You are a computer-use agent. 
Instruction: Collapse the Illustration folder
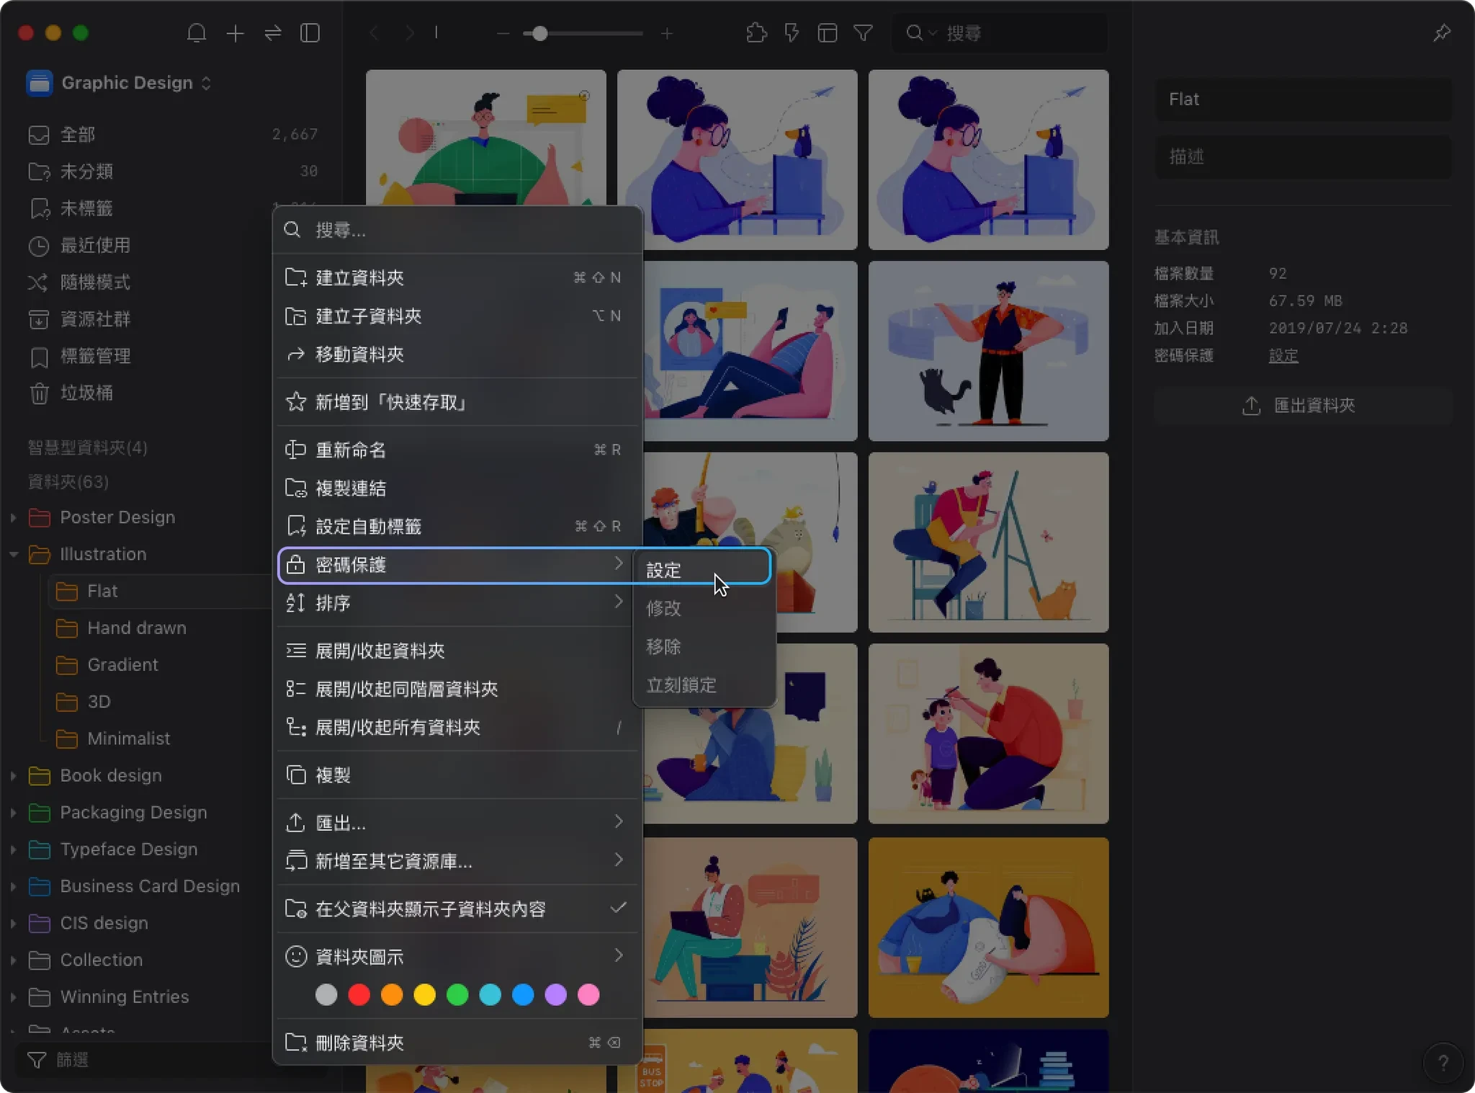click(x=13, y=554)
